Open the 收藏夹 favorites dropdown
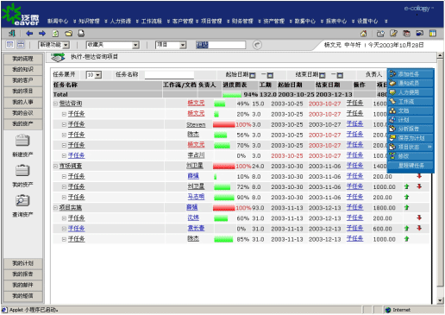Image resolution: width=445 pixels, height=315 pixels. point(113,45)
